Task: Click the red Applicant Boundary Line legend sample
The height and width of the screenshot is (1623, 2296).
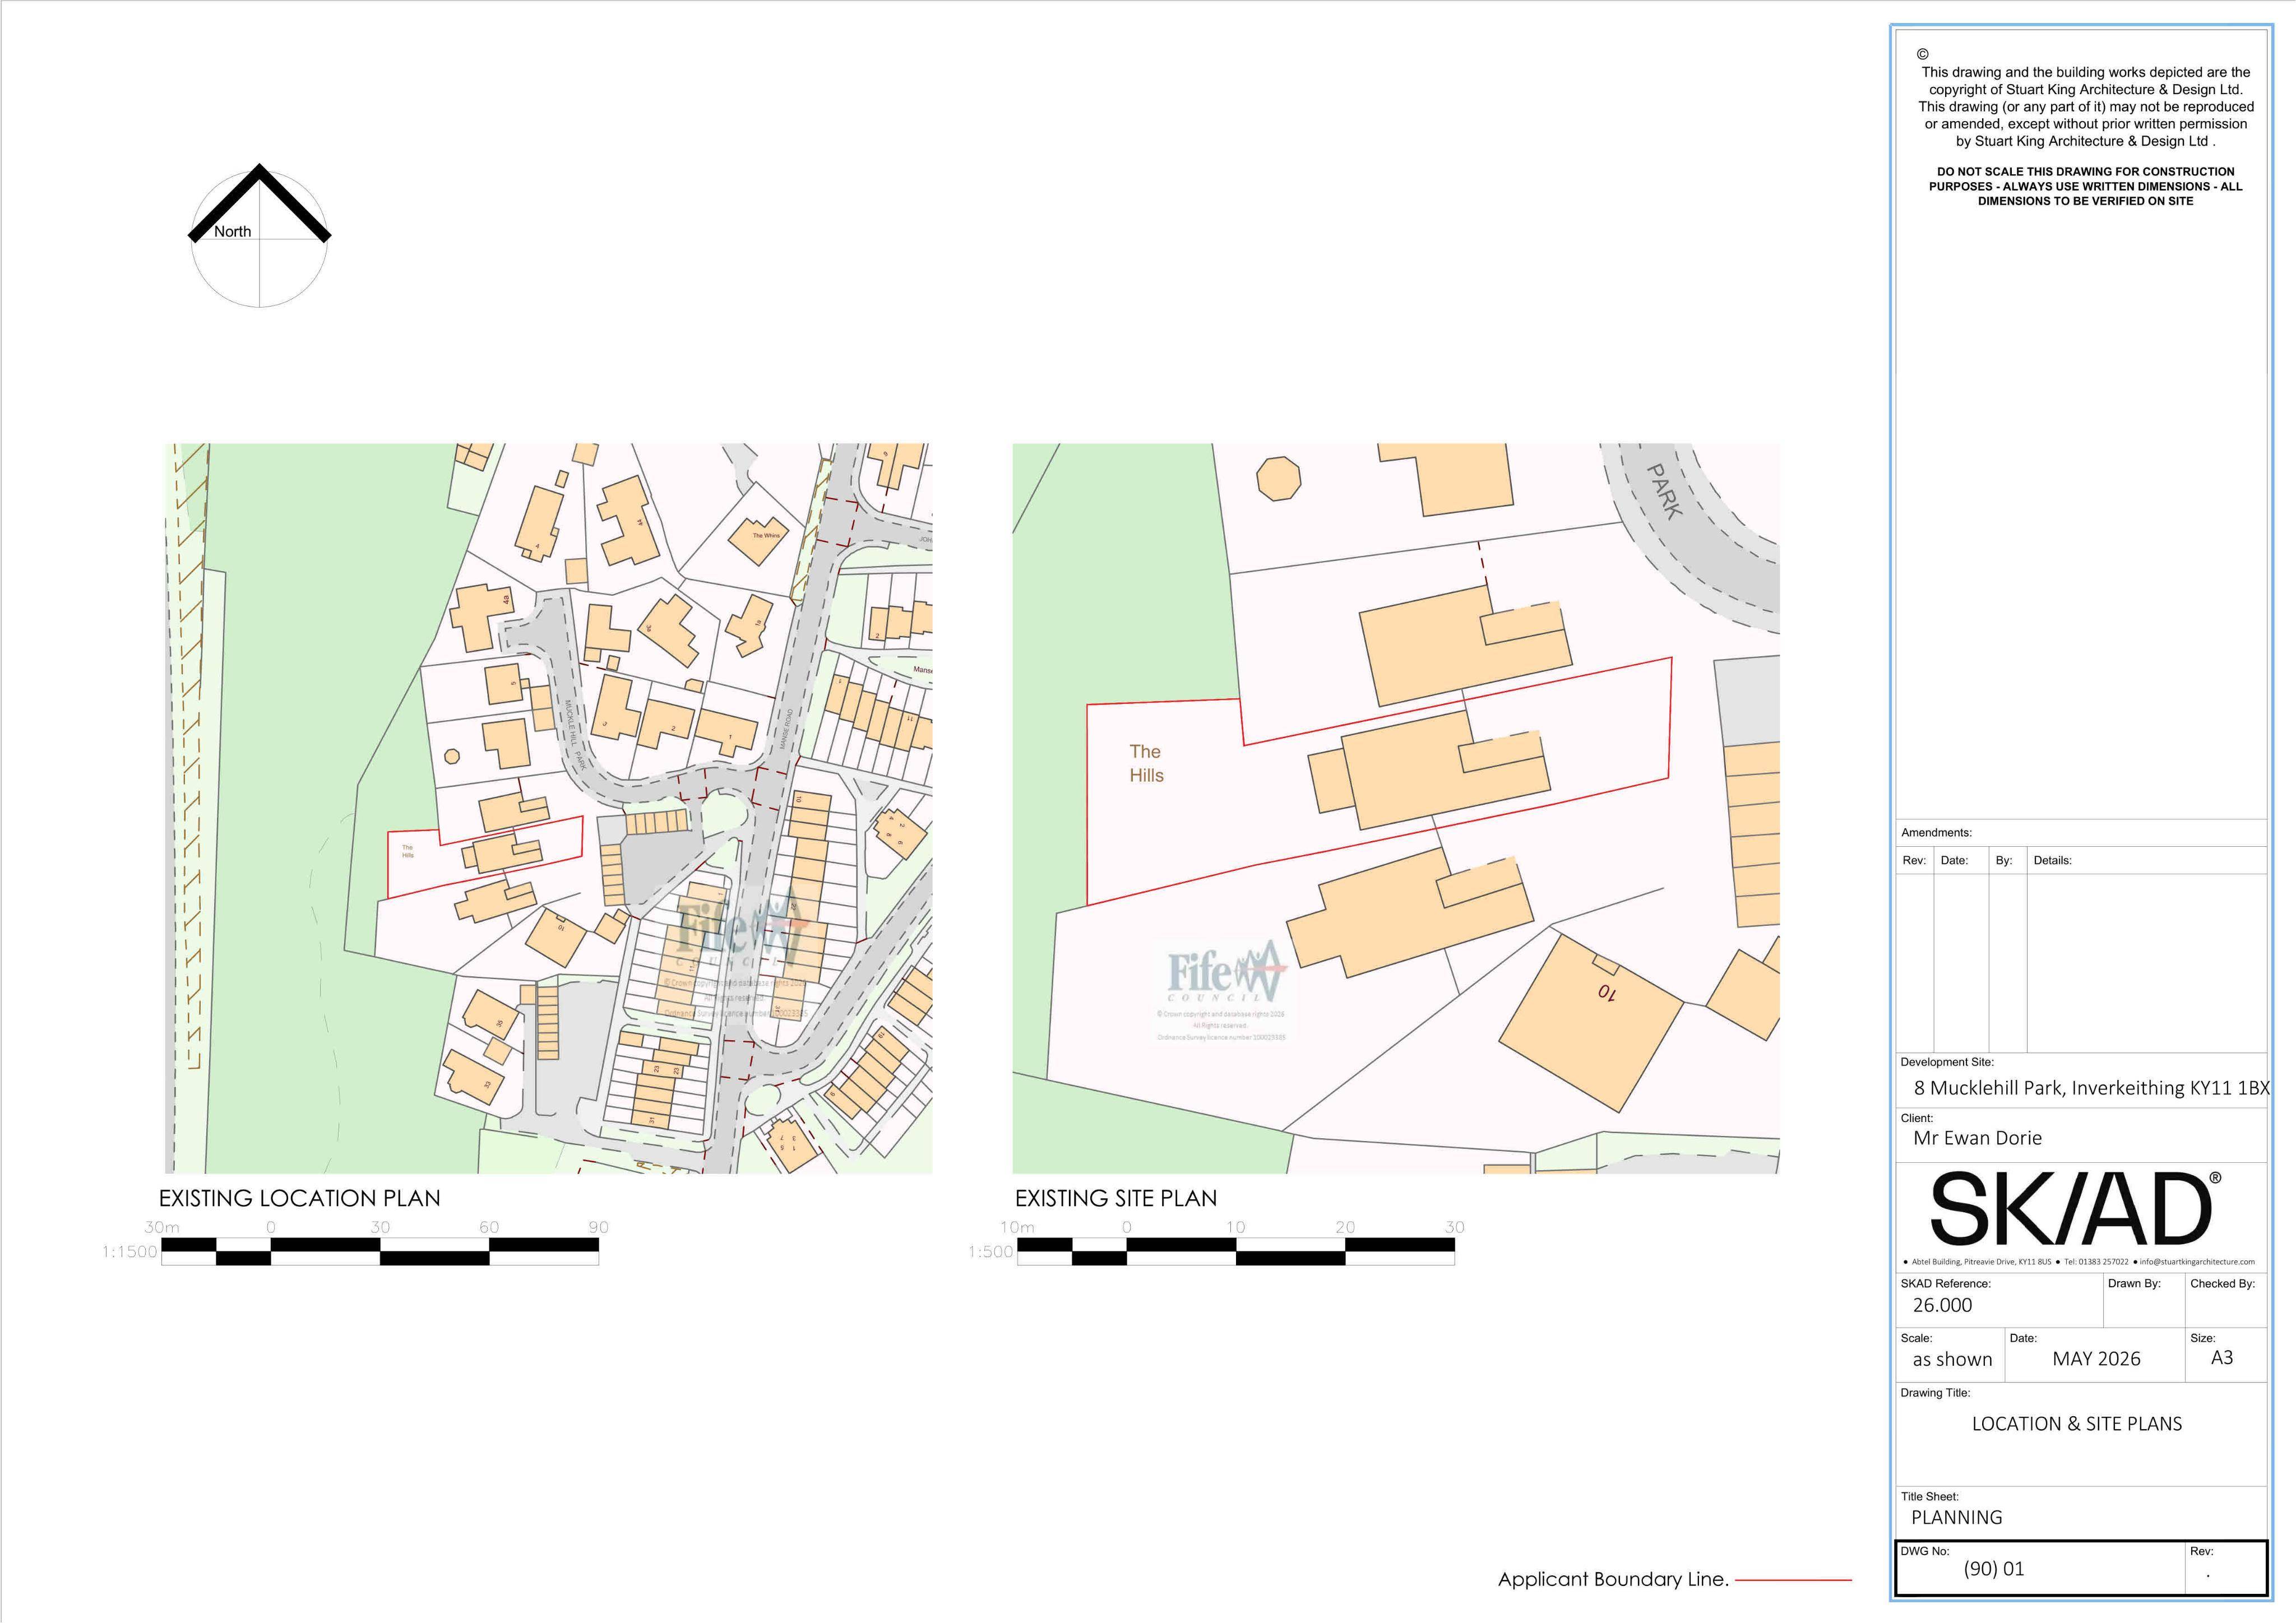Action: tap(1793, 1580)
